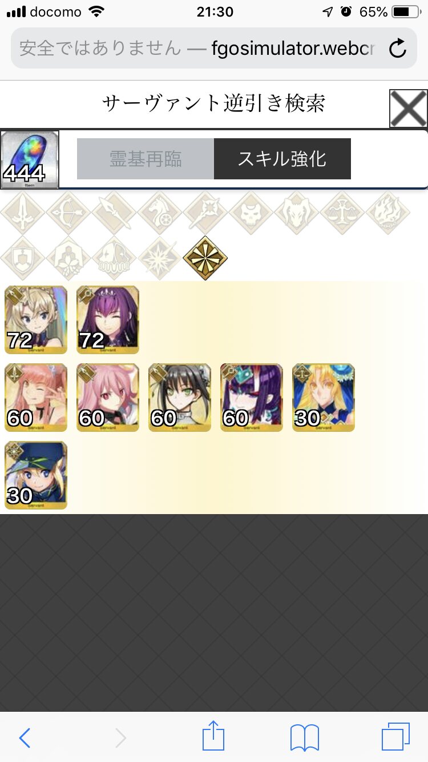Reload the page using the refresh icon
The width and height of the screenshot is (428, 762).
point(398,49)
